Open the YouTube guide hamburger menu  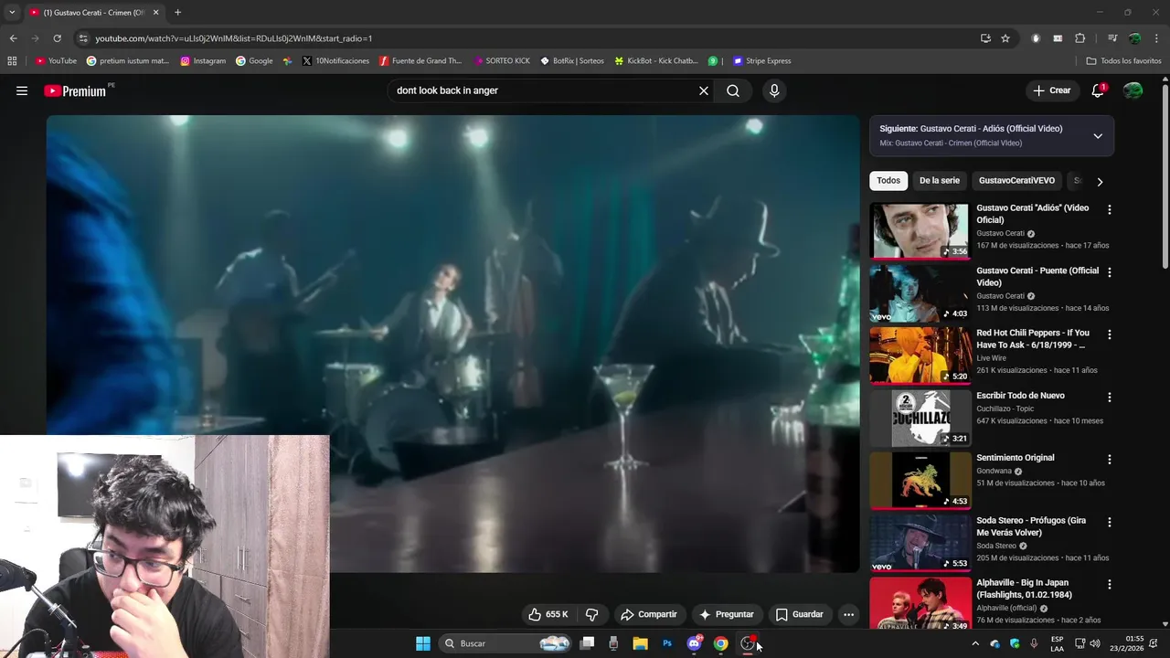pyautogui.click(x=22, y=90)
